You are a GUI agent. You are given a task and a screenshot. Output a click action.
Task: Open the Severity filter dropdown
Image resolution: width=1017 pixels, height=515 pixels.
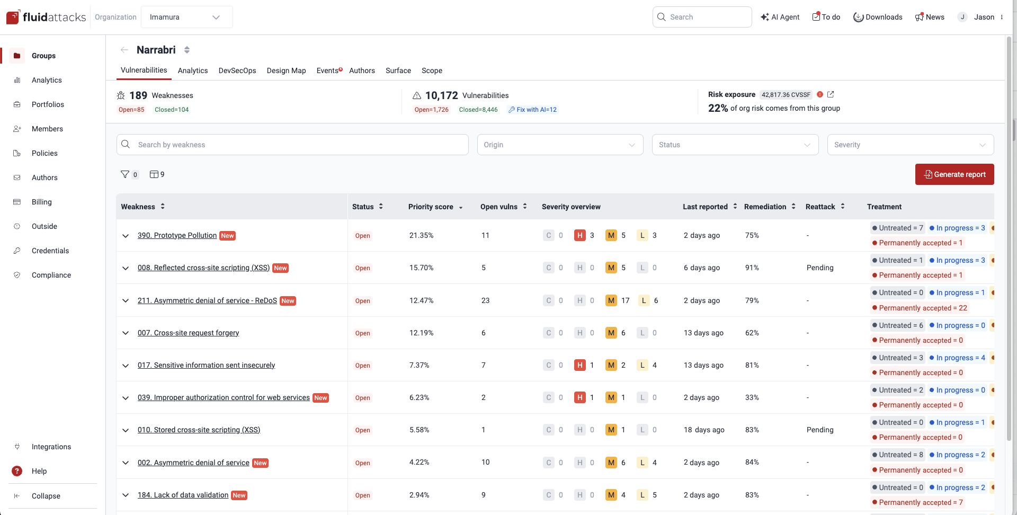(911, 145)
